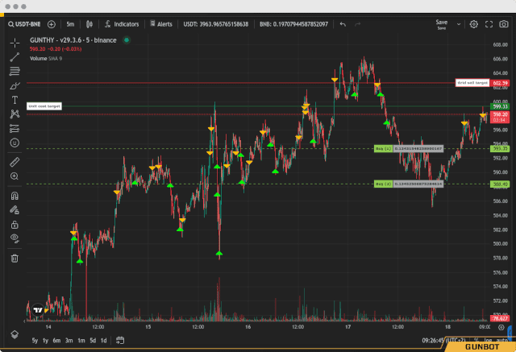Hide all drawings using the eye icon
The image size is (516, 352).
(15, 238)
